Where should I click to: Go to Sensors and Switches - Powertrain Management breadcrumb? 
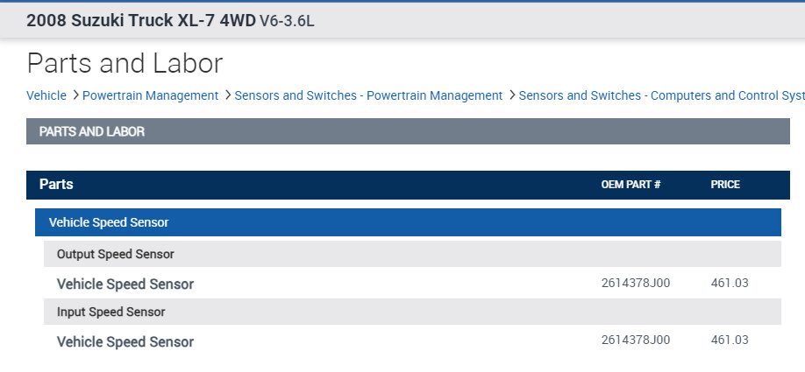(x=368, y=95)
